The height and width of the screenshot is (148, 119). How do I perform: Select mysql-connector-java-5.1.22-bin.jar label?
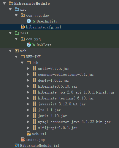click(x=74, y=122)
